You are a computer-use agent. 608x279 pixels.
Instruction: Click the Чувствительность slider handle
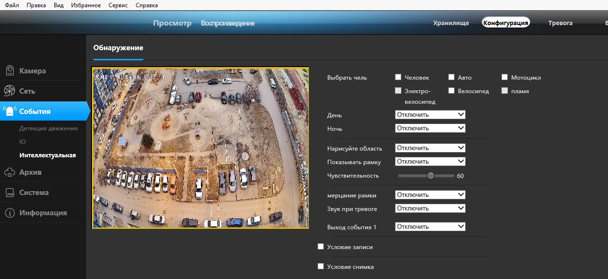430,176
